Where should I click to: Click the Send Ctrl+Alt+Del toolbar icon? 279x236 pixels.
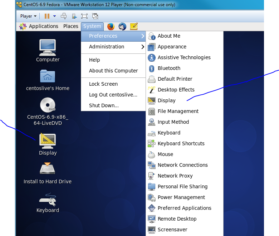(64, 16)
